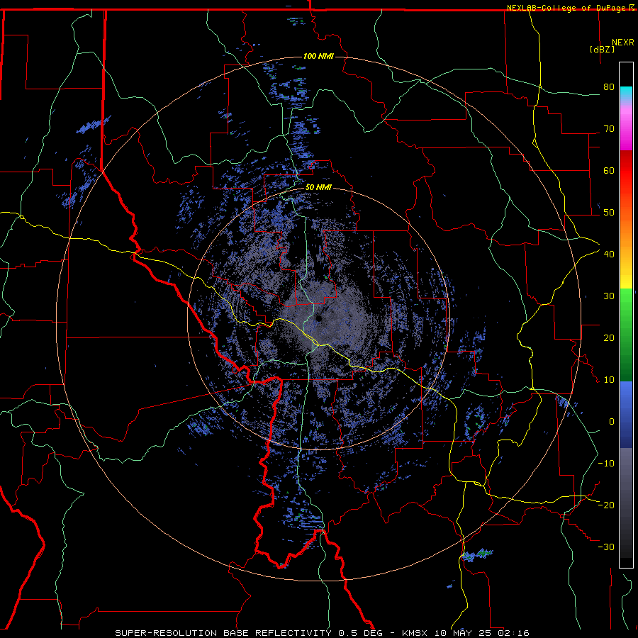Select the gray segment of color bar

click(626, 480)
